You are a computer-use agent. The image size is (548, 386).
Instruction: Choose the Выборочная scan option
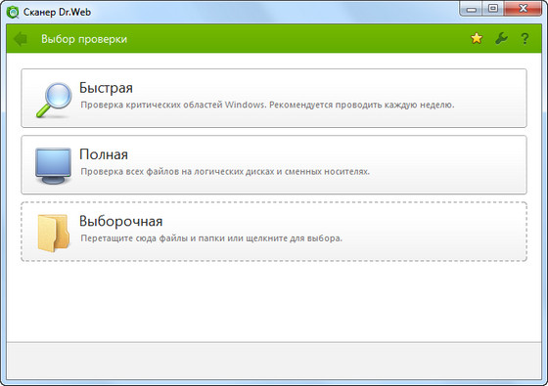(x=274, y=232)
